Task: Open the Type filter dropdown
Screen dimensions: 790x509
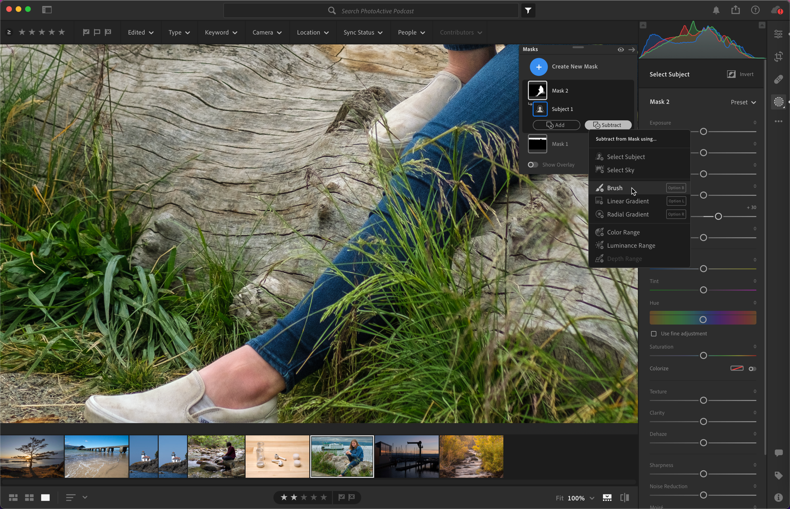Action: [179, 32]
